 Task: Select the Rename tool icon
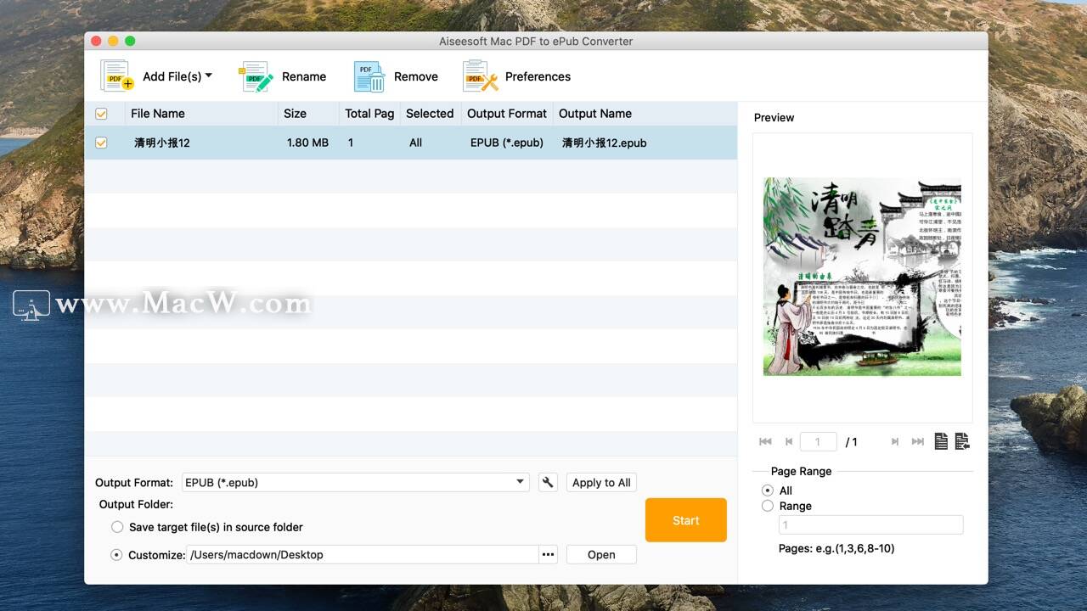tap(255, 76)
